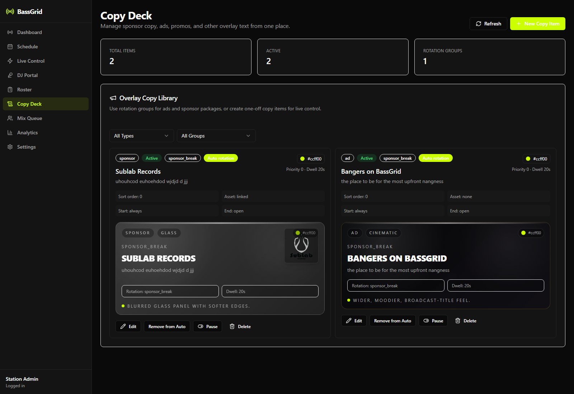The height and width of the screenshot is (394, 574).
Task: Go to Settings page
Action: click(x=46, y=147)
